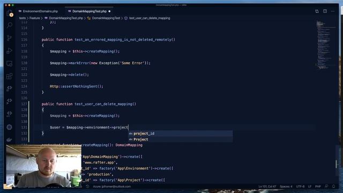
Task: Change indentation via Spaces: 4
Action: [286, 187]
